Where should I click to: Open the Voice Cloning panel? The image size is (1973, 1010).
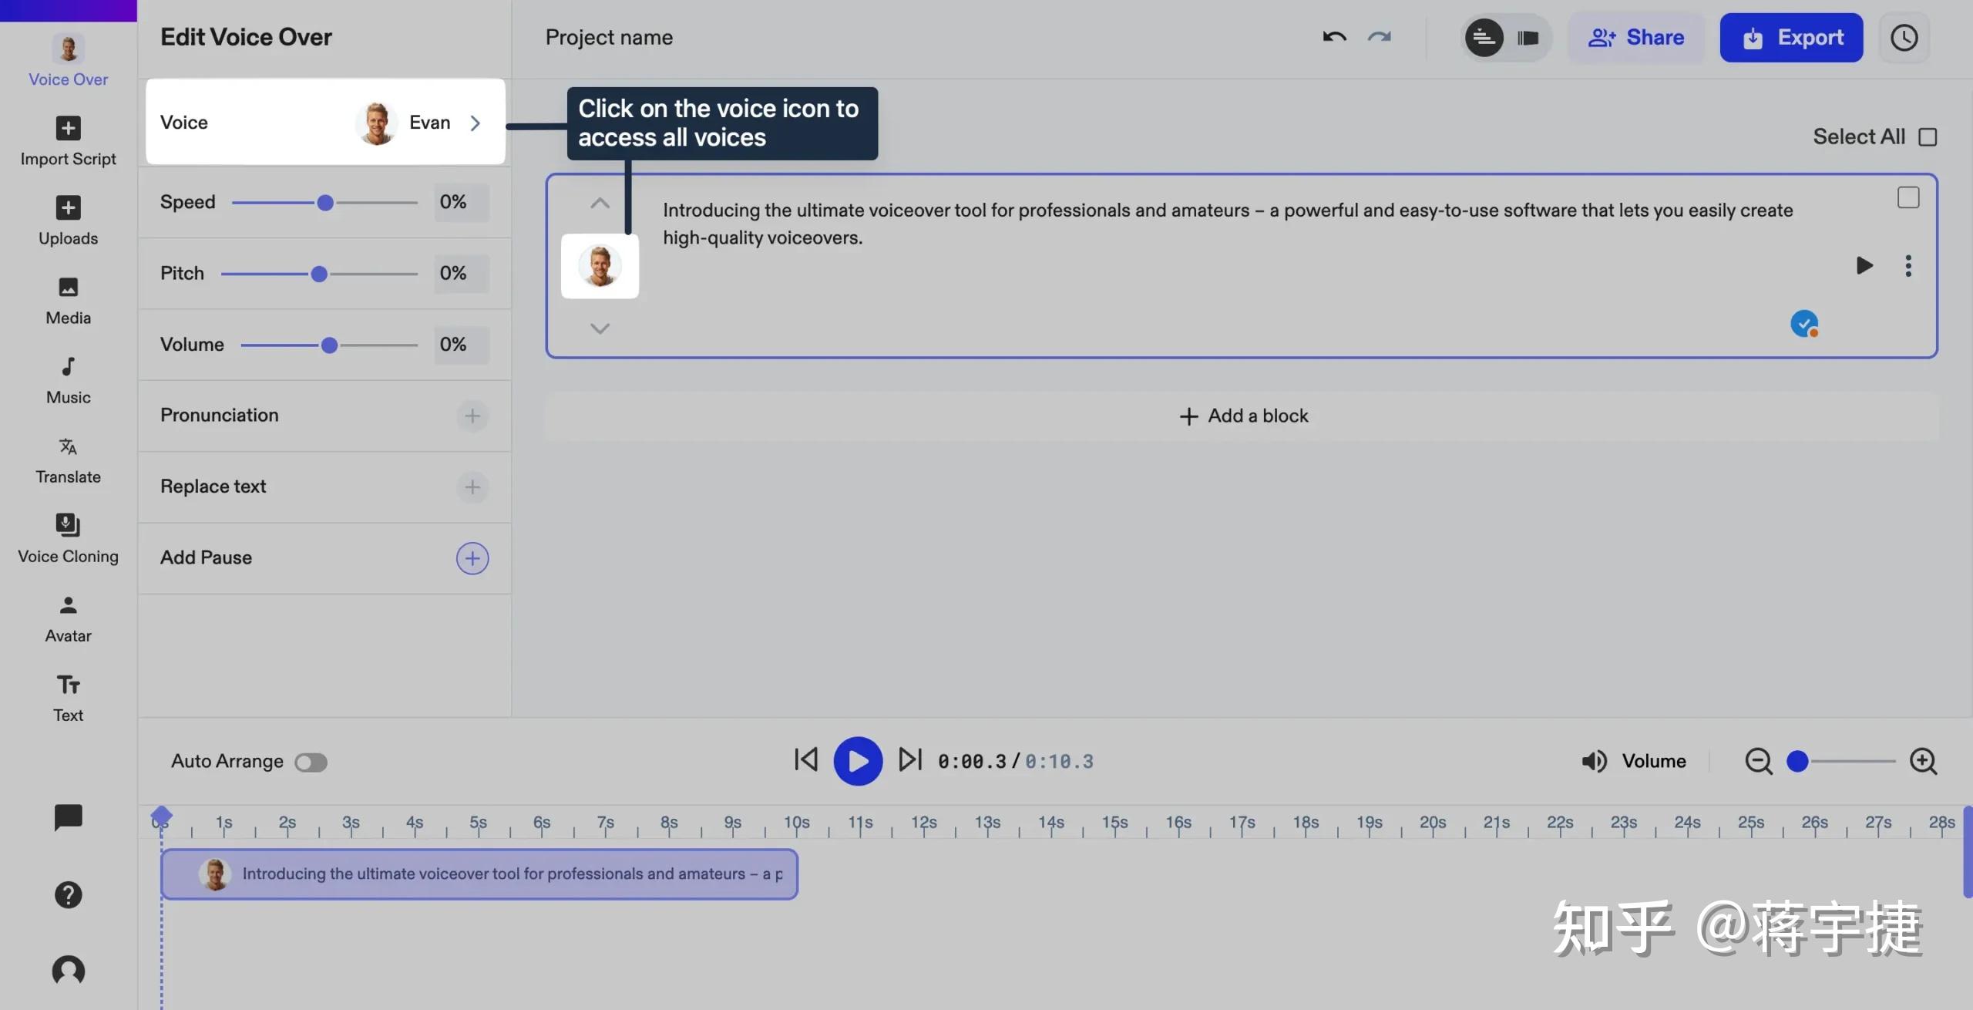click(x=68, y=538)
